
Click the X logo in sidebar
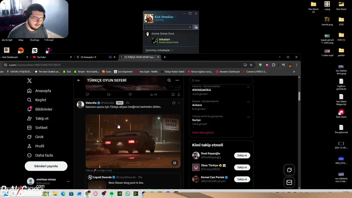pyautogui.click(x=29, y=81)
